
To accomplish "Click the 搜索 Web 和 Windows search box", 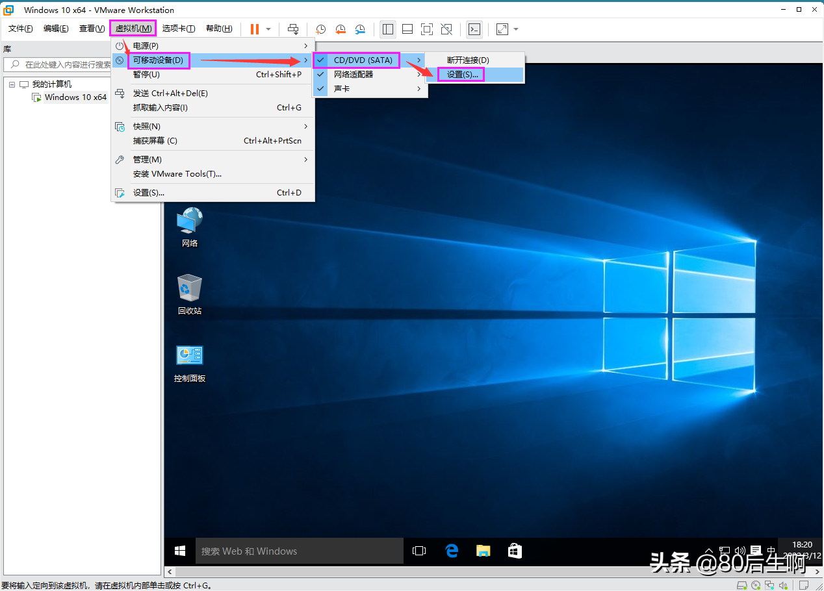I will pos(300,551).
